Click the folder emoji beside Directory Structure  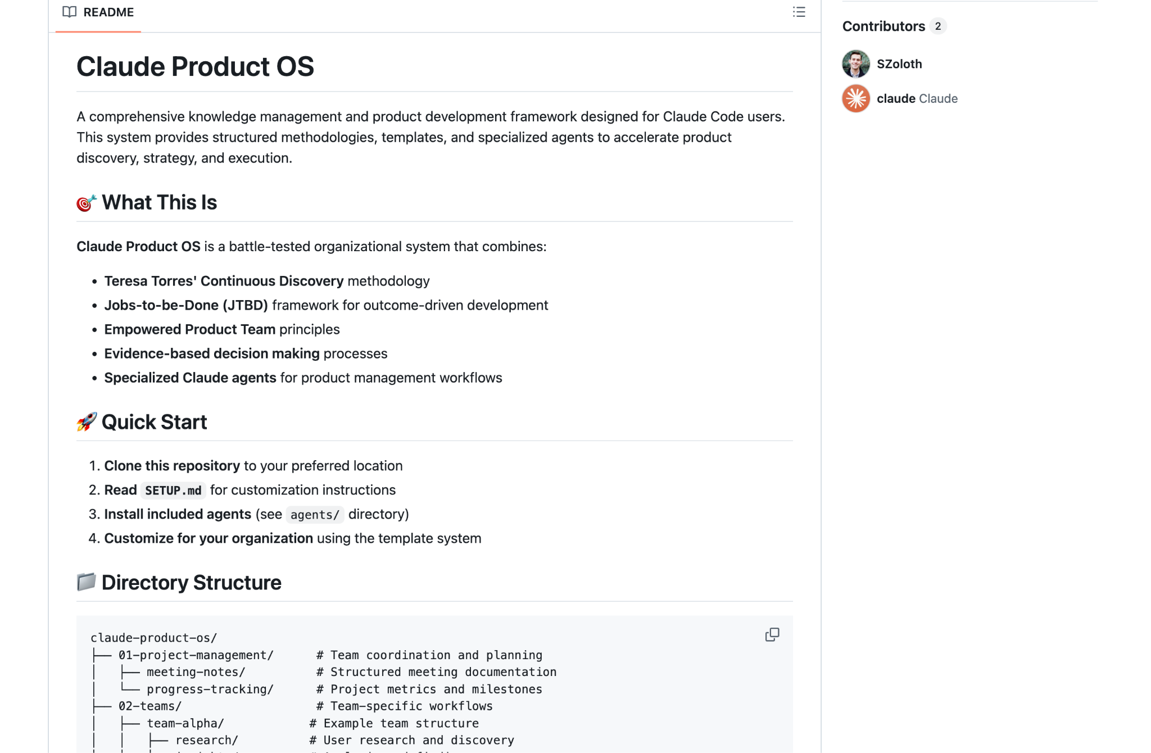(87, 582)
